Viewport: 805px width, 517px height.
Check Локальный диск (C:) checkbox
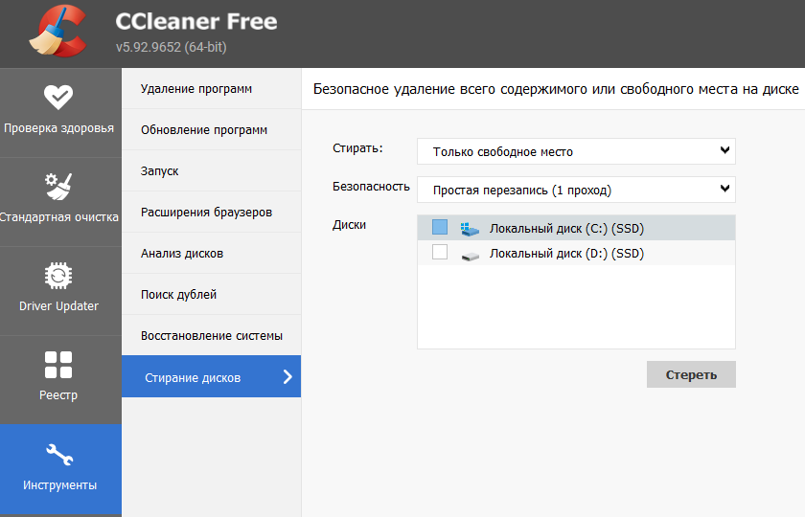coord(440,227)
